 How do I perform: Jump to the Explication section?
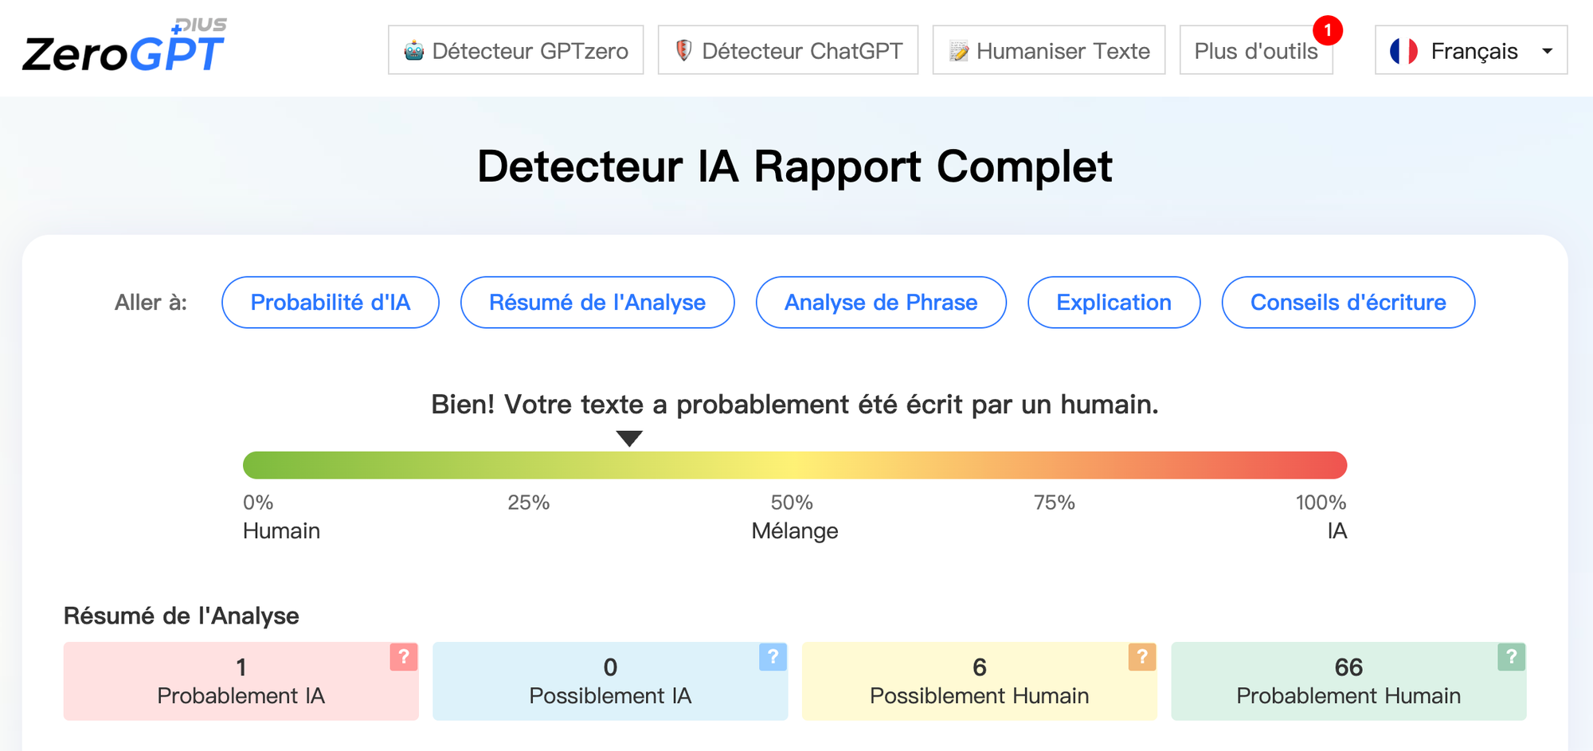pos(1114,303)
